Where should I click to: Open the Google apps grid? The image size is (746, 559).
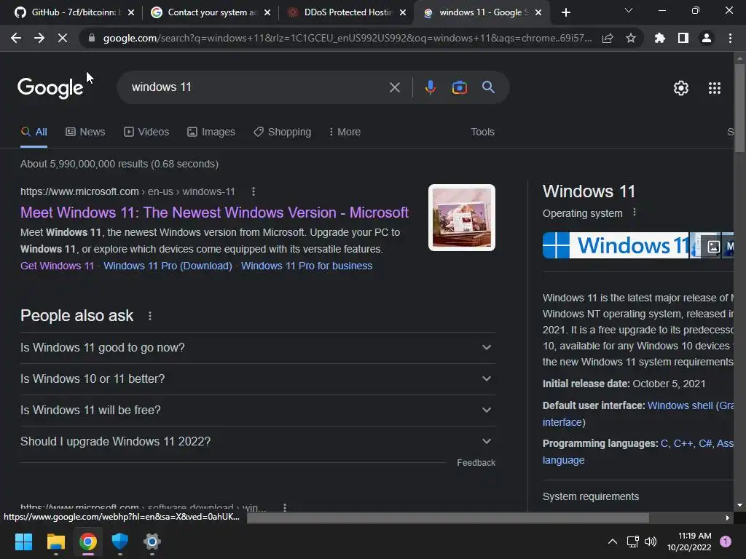pyautogui.click(x=714, y=88)
